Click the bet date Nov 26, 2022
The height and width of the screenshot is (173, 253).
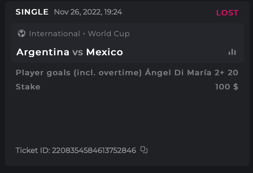click(x=77, y=12)
